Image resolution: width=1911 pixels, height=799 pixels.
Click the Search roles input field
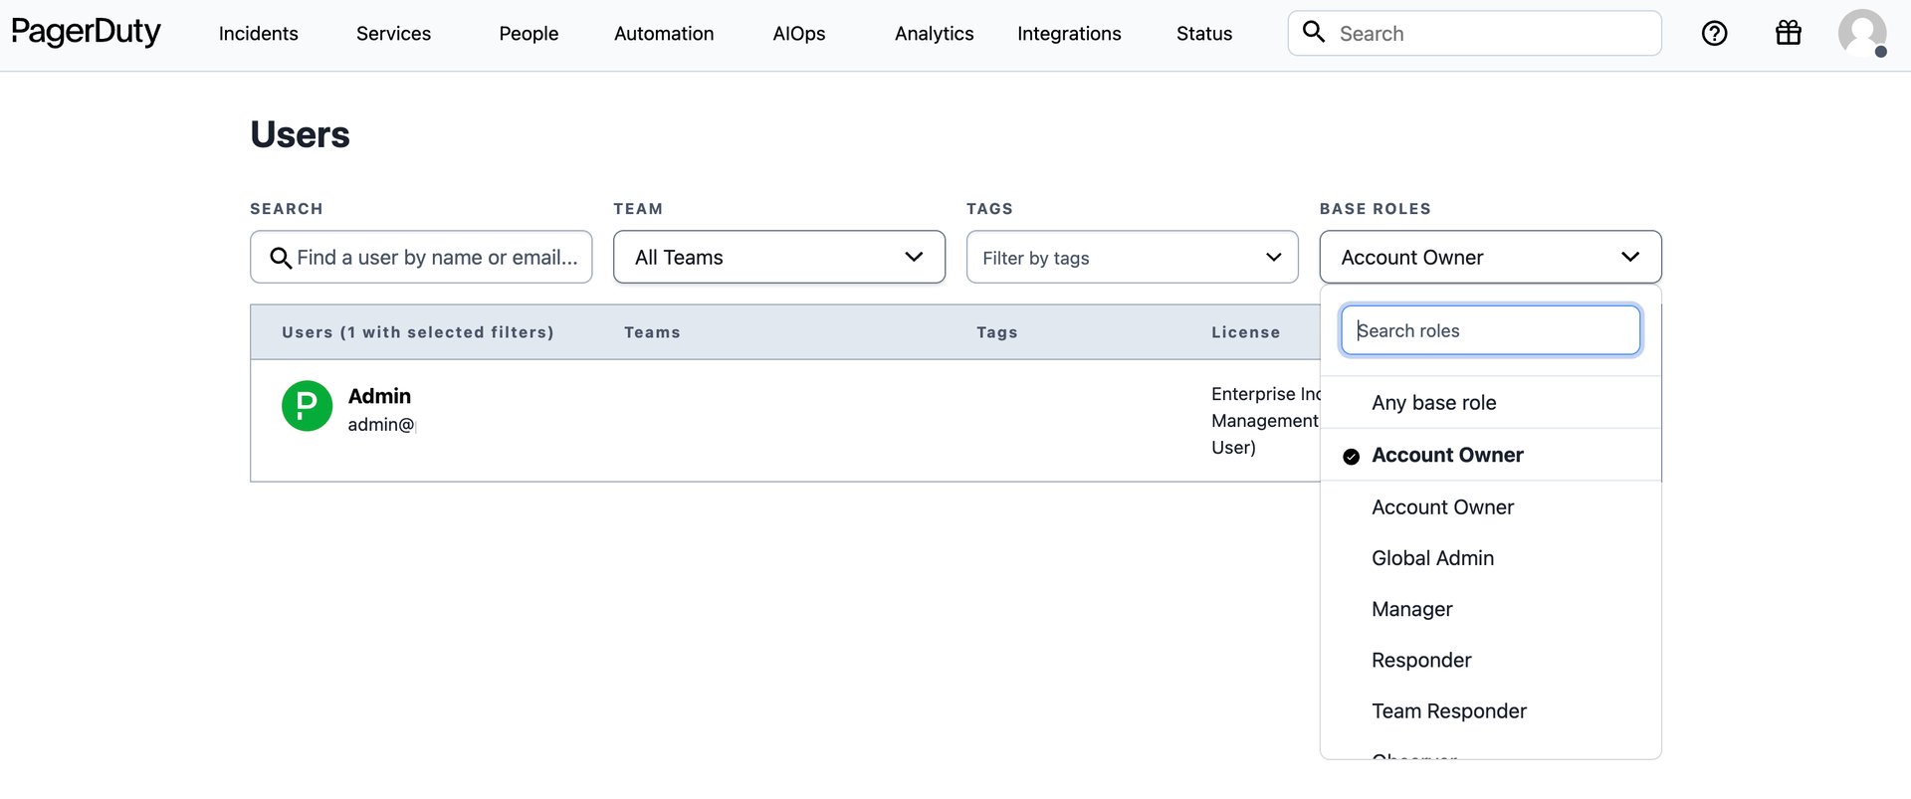1490,330
